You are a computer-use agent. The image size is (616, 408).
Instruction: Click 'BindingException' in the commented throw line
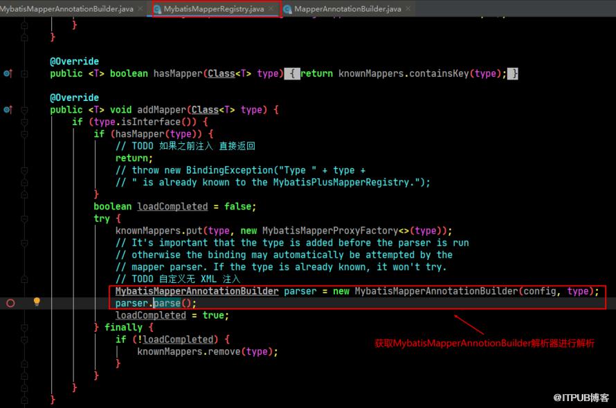coord(230,170)
